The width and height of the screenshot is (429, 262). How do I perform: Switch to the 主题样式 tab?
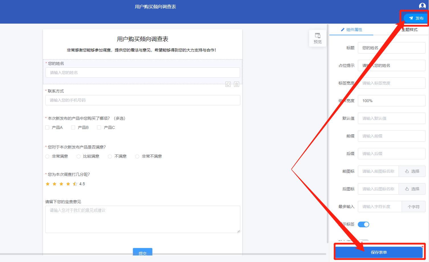pyautogui.click(x=409, y=29)
